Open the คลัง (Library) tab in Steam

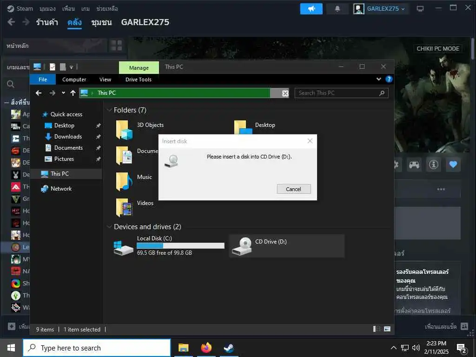pos(74,22)
